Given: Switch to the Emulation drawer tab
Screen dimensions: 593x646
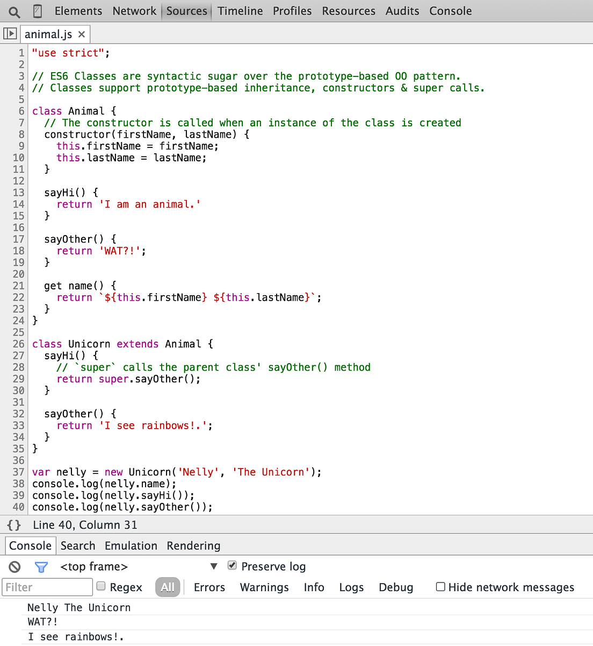Looking at the screenshot, I should 131,545.
